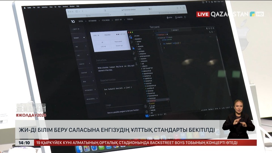Show Safari tab overview
272x153 pixels.
pyautogui.click(x=184, y=8)
